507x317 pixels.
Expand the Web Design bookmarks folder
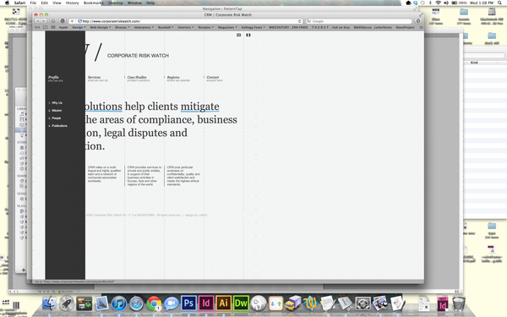[100, 28]
